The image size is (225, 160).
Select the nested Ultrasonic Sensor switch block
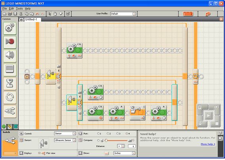[x=72, y=102]
